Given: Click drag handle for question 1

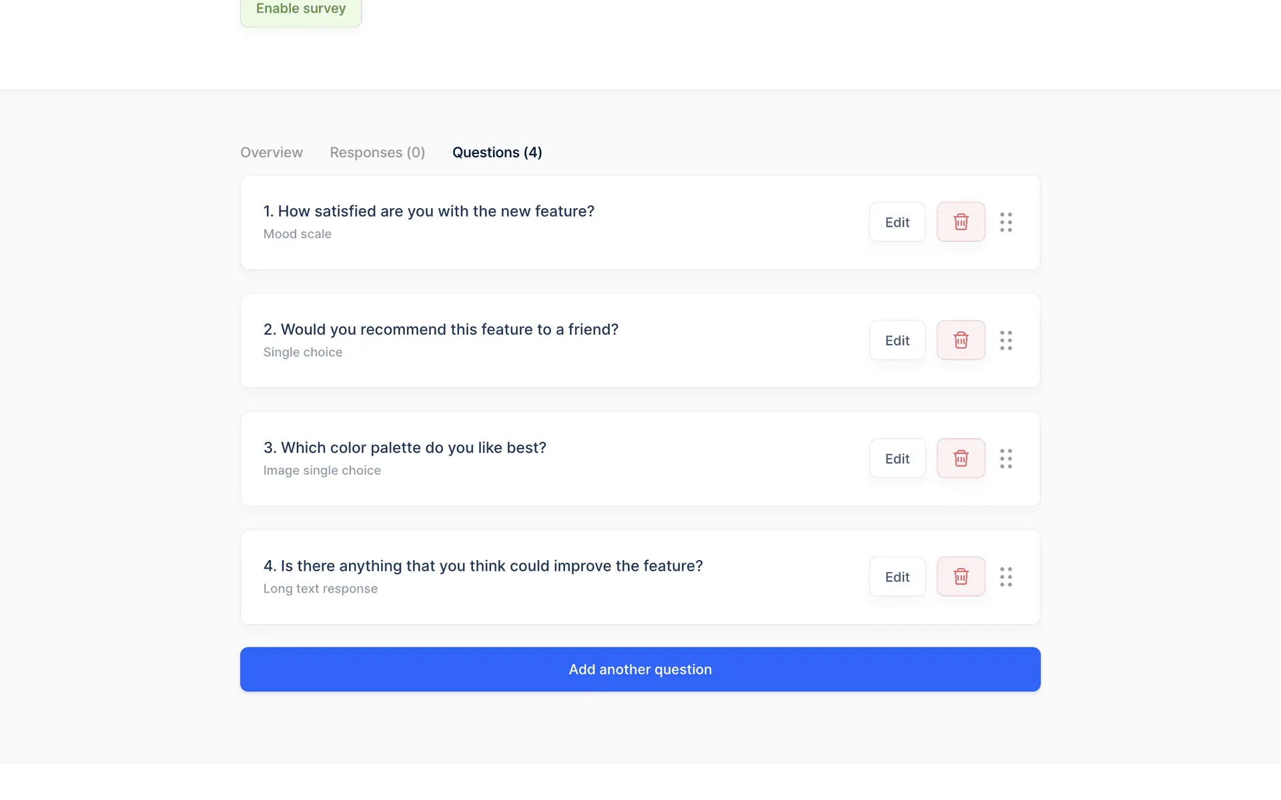Looking at the screenshot, I should coord(1006,222).
